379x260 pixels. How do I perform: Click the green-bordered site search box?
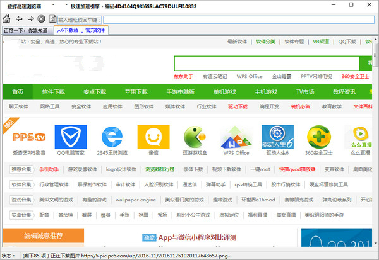pyautogui.click(x=267, y=64)
